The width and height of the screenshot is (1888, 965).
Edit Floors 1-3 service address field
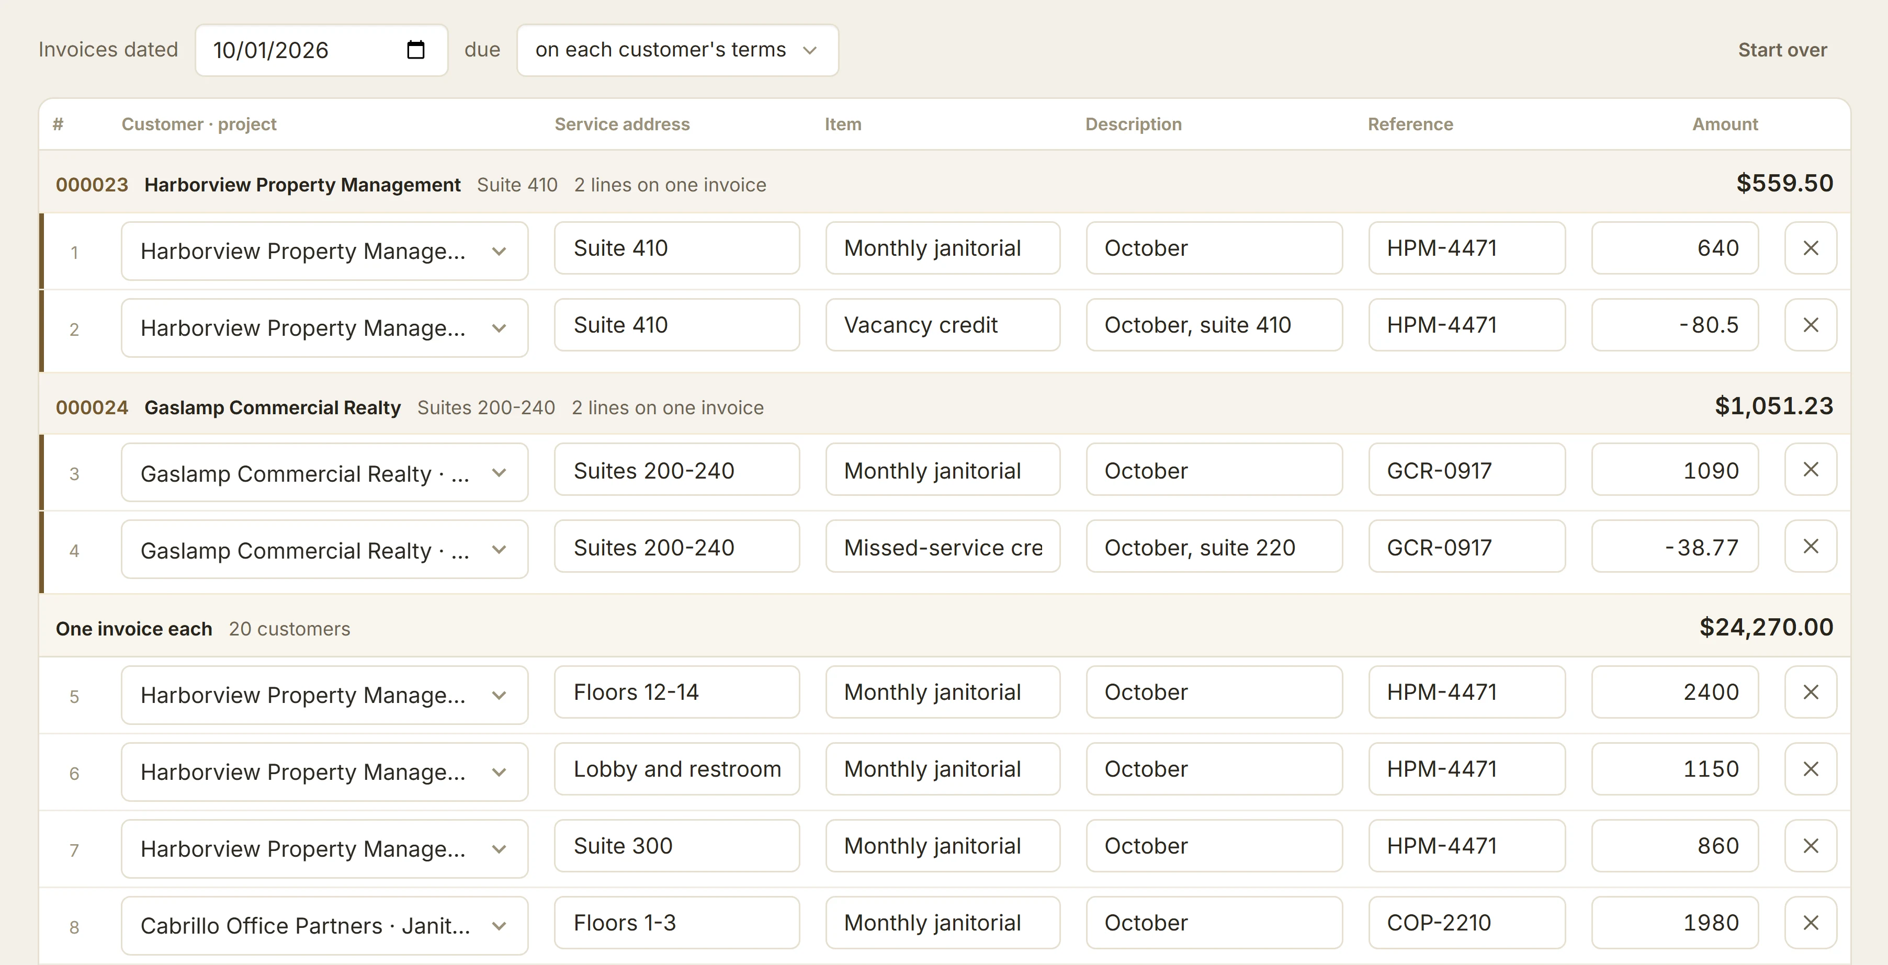pos(676,923)
